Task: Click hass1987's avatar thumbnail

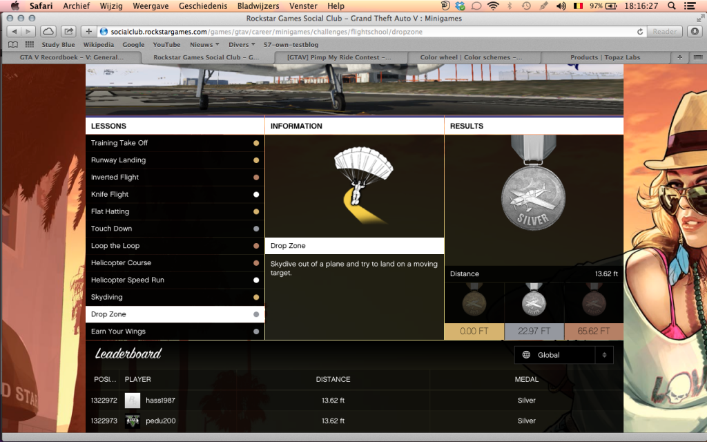Action: [133, 401]
